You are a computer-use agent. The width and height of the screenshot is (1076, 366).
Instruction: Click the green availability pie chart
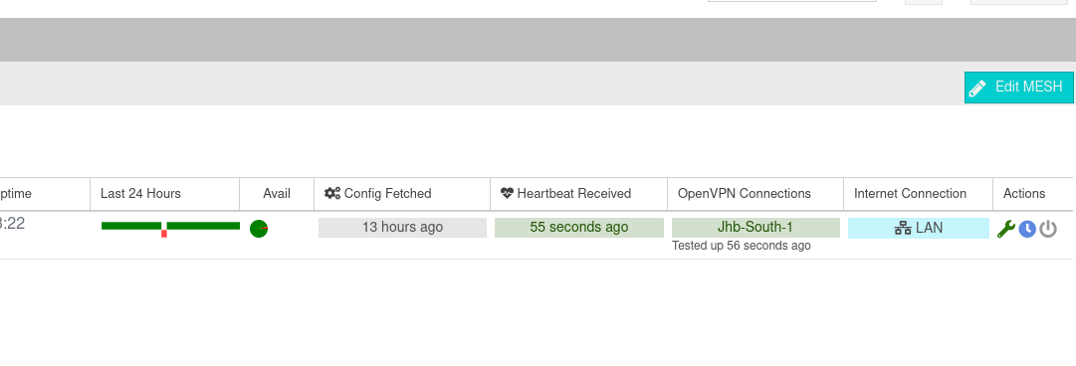[259, 229]
